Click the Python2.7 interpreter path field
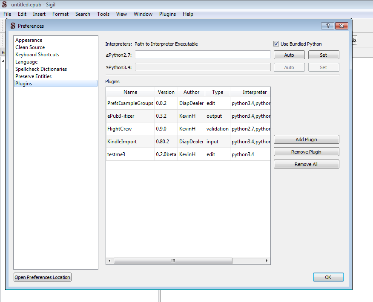The width and height of the screenshot is (373, 302). coord(203,55)
